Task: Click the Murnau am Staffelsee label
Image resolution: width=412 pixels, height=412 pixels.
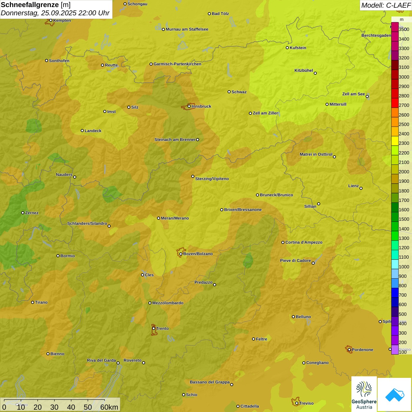Action: (187, 29)
